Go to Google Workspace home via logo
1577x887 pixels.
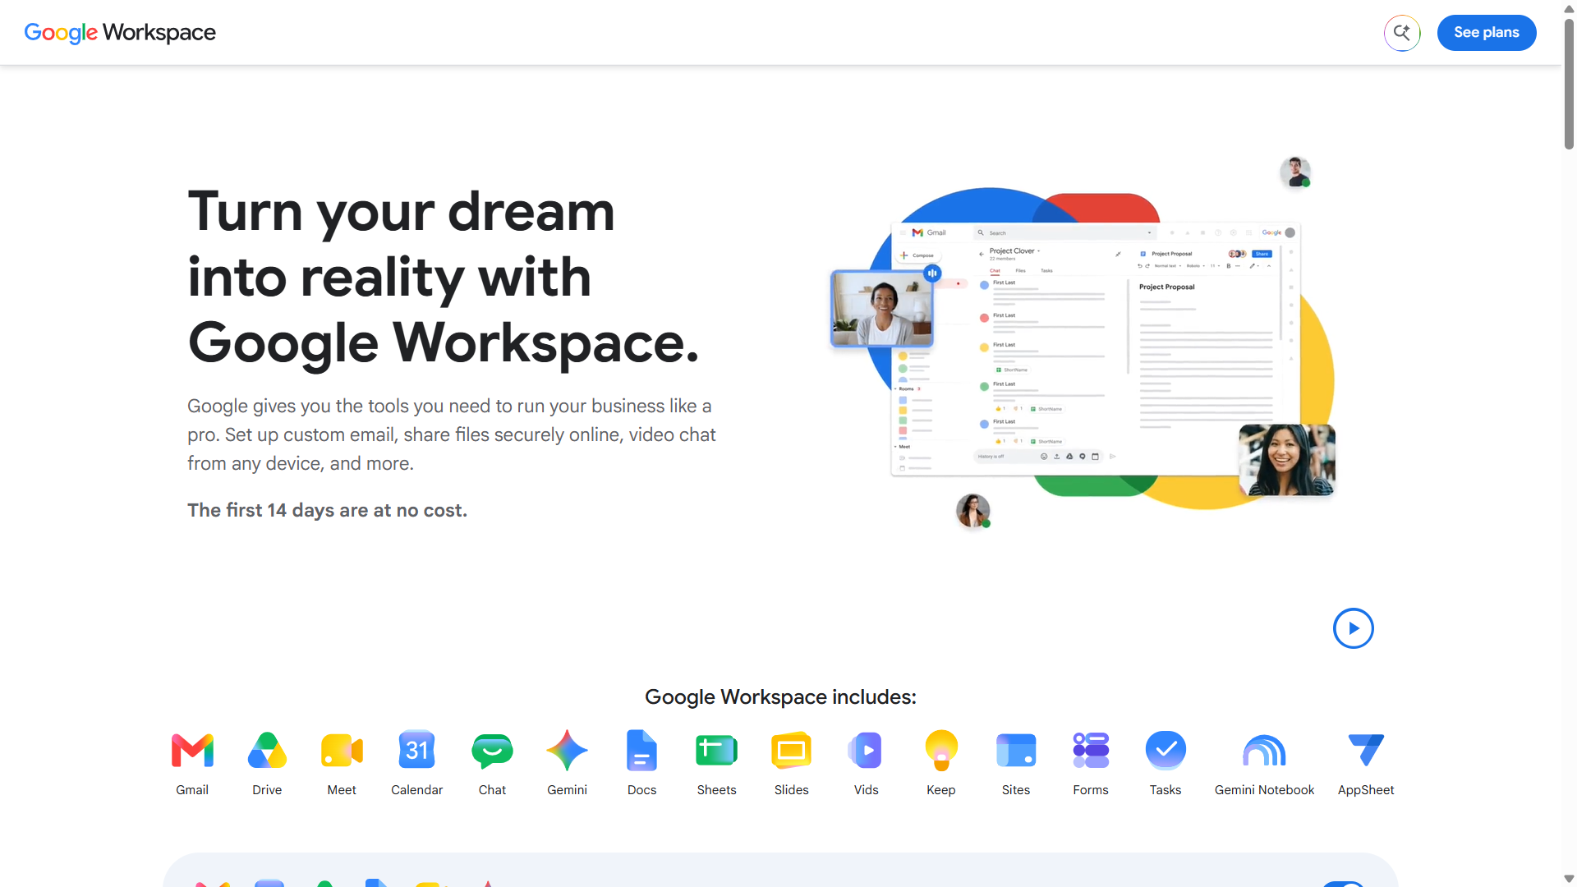click(x=120, y=33)
